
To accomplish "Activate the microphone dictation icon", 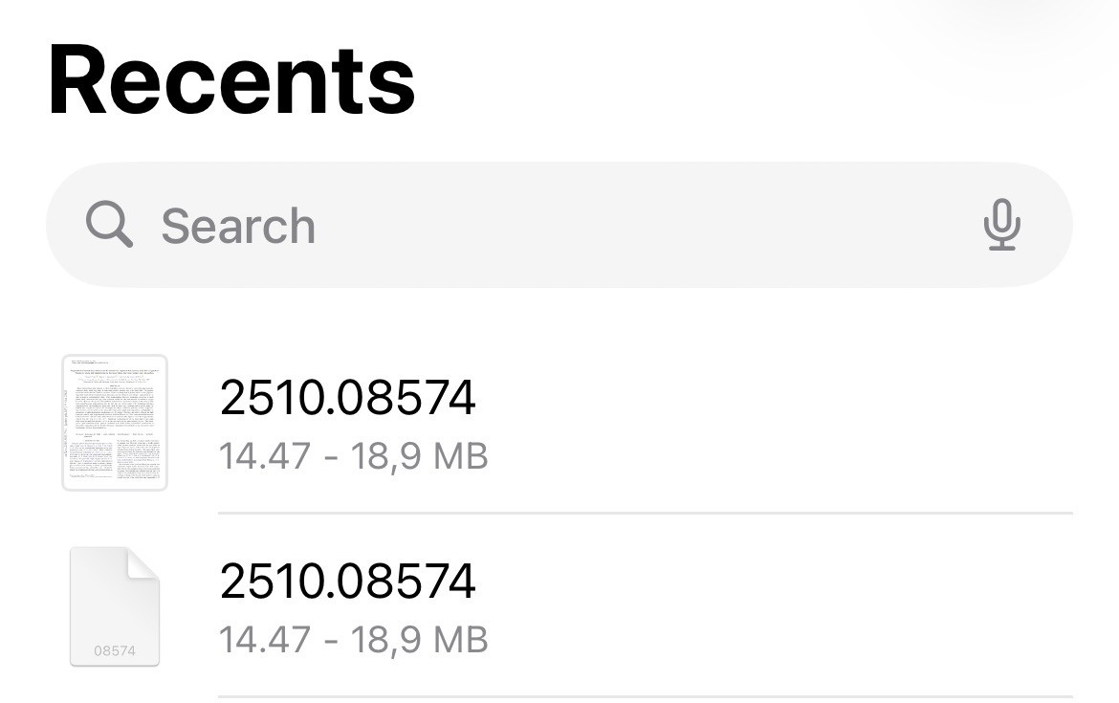I will (1001, 225).
